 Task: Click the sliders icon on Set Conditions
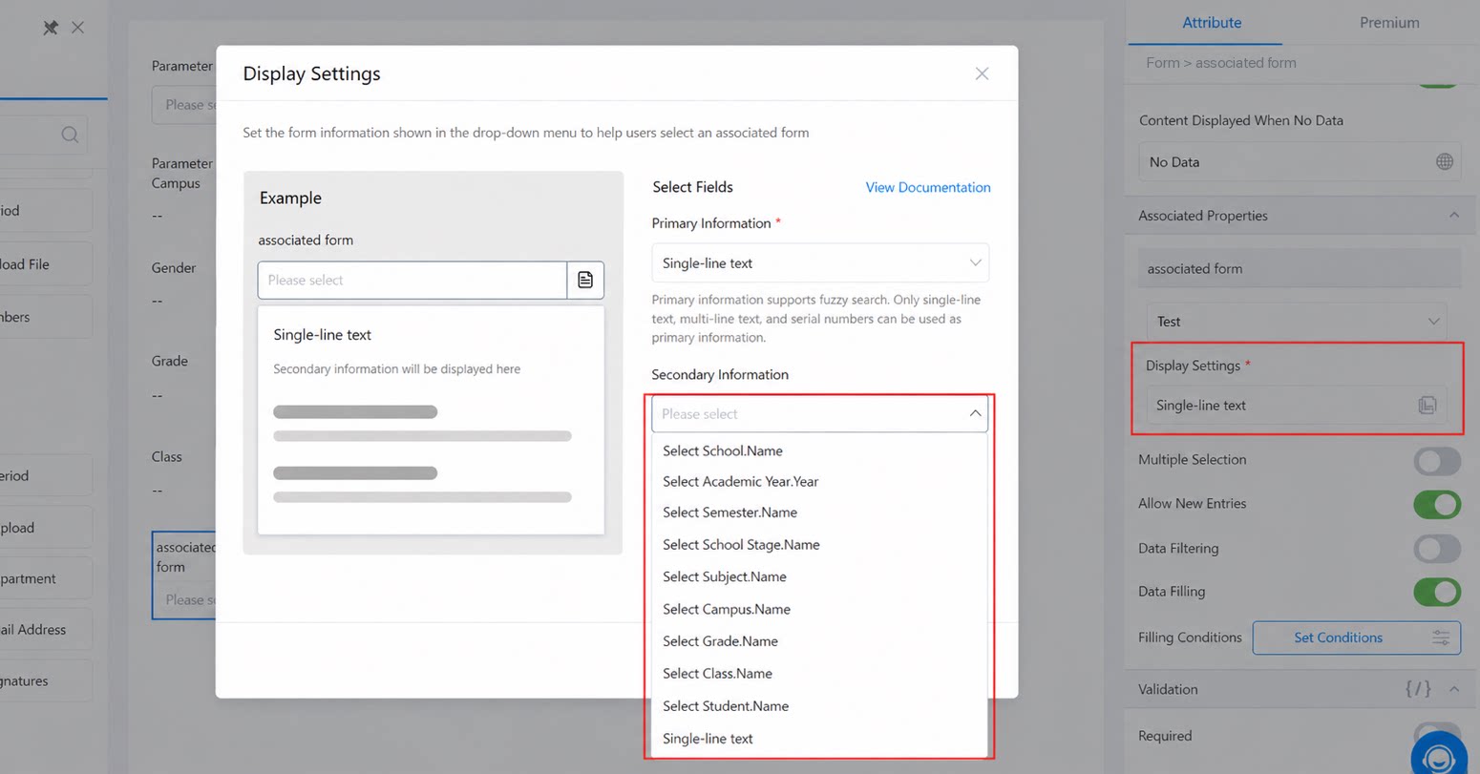[x=1441, y=638]
